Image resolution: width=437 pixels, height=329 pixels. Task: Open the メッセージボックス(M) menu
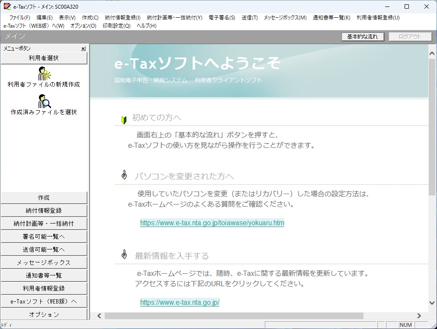[x=285, y=18]
